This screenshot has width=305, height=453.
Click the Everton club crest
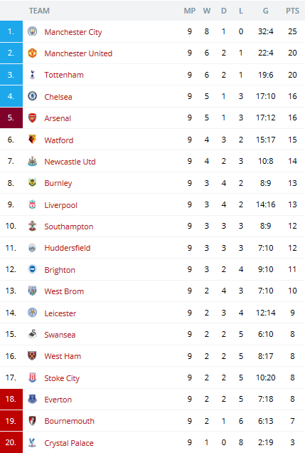(x=32, y=399)
